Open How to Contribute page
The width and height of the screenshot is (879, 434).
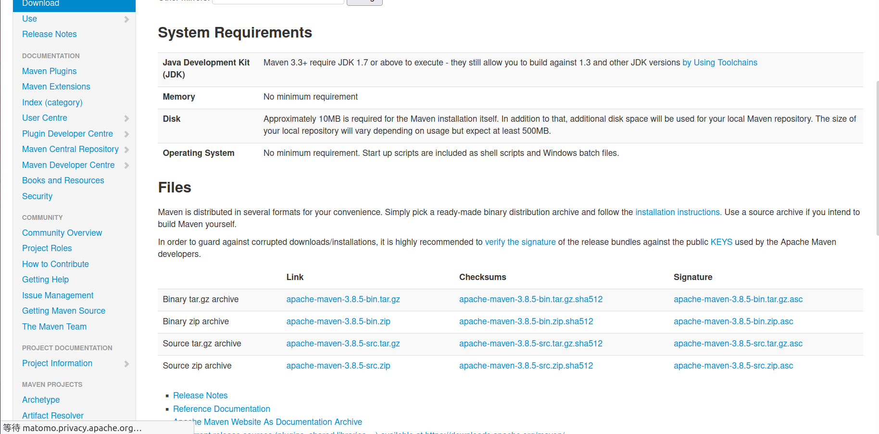coord(55,264)
